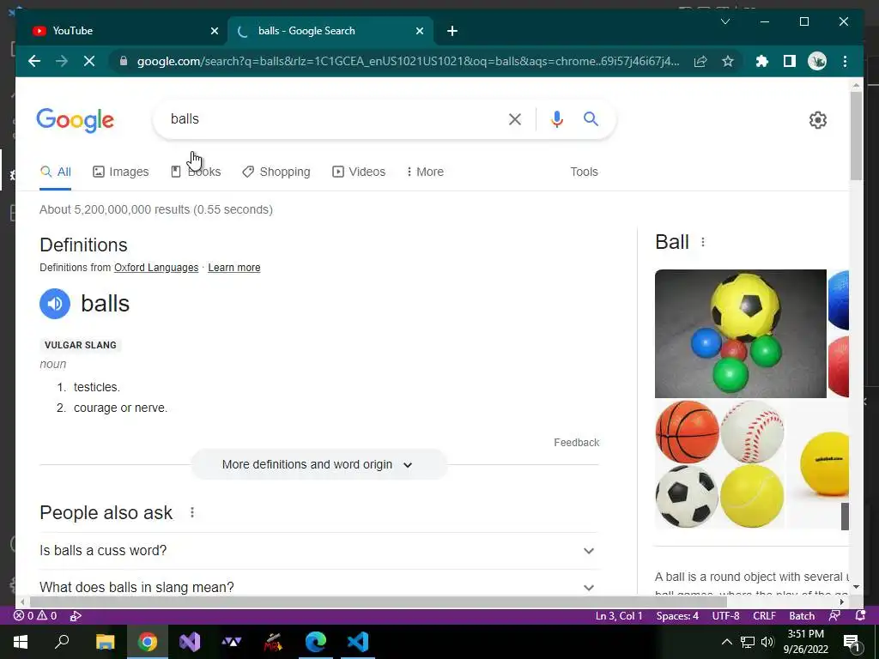879x659 pixels.
Task: Go back to the previous page
Action: click(34, 61)
